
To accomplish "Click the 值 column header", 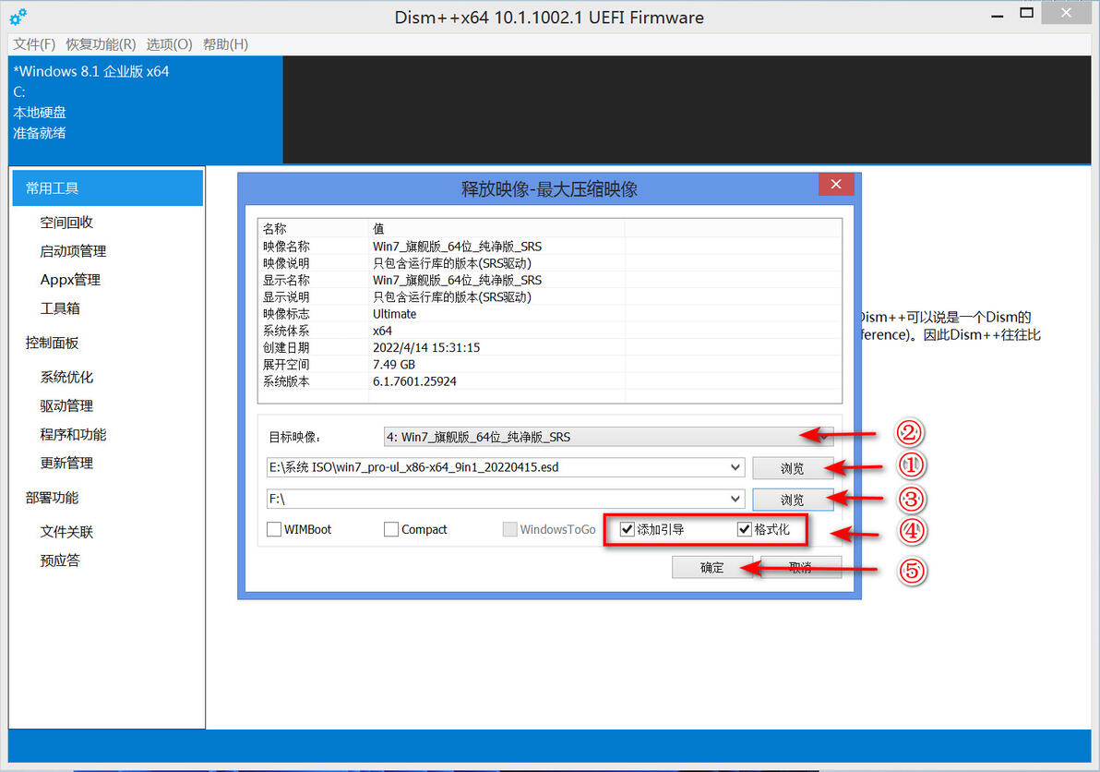I will pos(496,228).
